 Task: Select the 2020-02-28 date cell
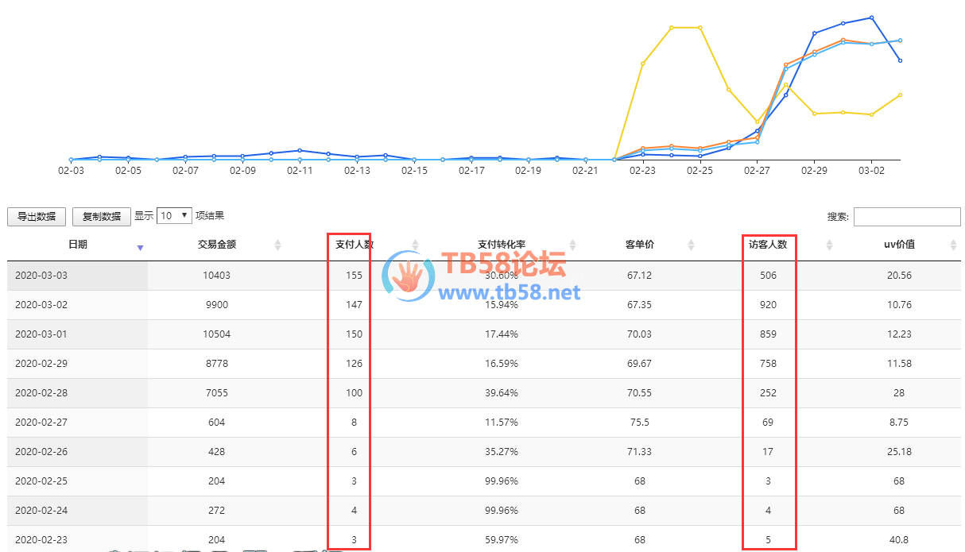(41, 393)
